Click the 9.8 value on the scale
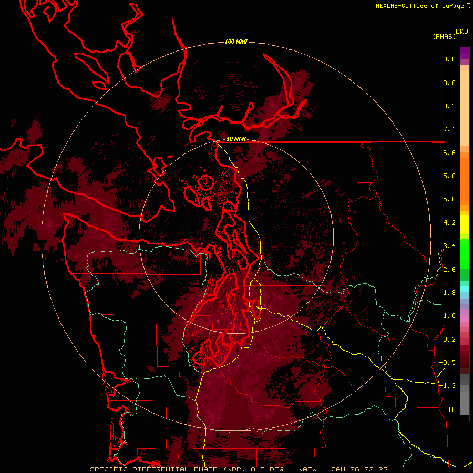This screenshot has width=473, height=473. tap(449, 59)
